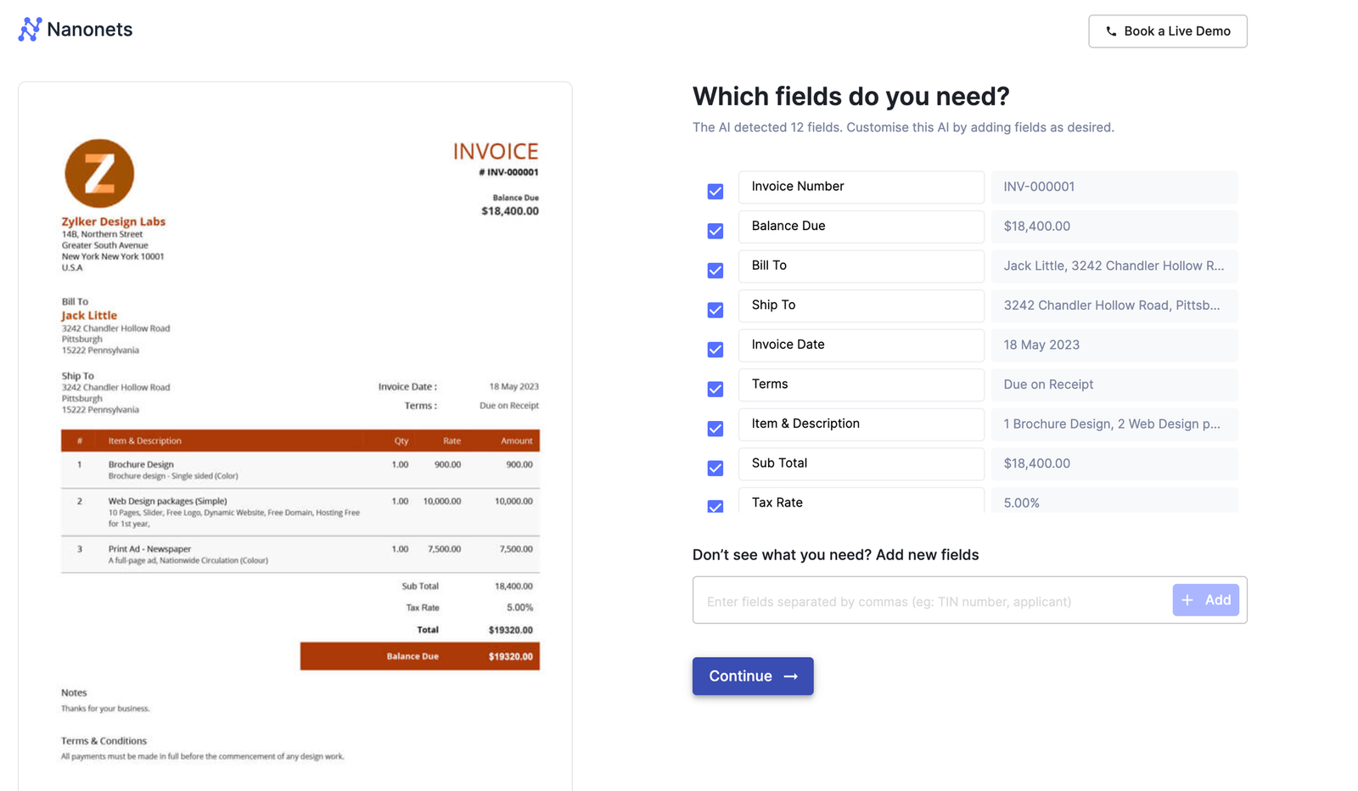This screenshot has width=1358, height=791.
Task: Click the Continue button
Action: (x=752, y=676)
